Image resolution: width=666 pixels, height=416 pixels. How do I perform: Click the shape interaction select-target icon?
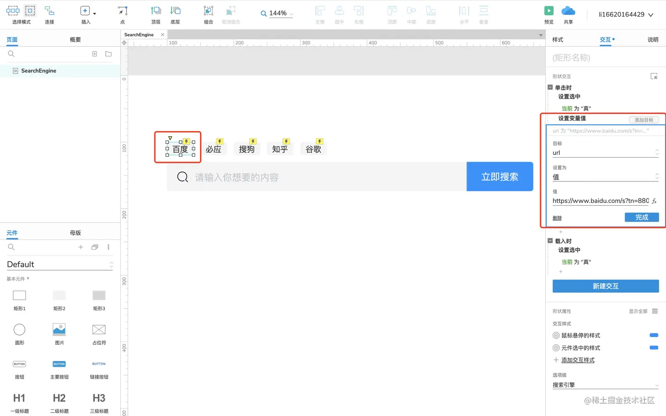654,76
